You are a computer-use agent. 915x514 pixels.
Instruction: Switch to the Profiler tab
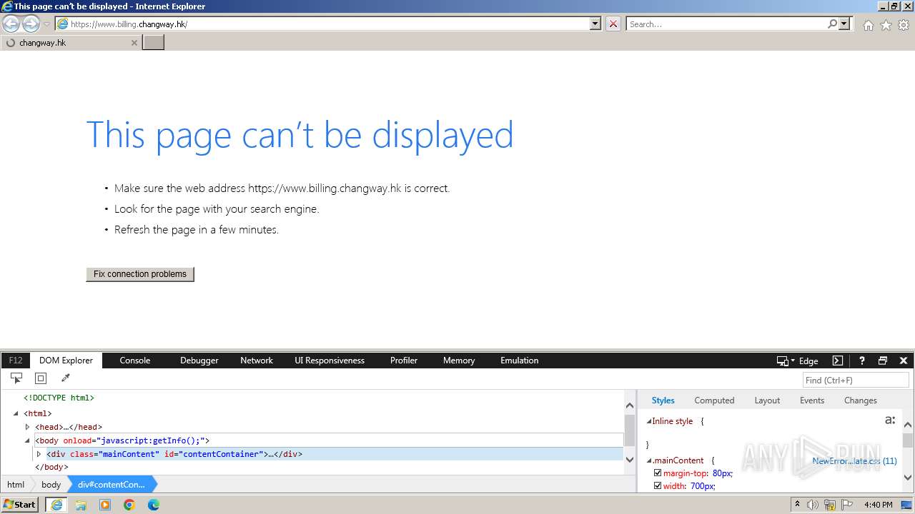click(x=404, y=361)
